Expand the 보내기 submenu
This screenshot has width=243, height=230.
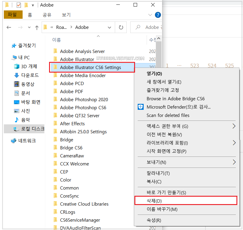point(234,162)
